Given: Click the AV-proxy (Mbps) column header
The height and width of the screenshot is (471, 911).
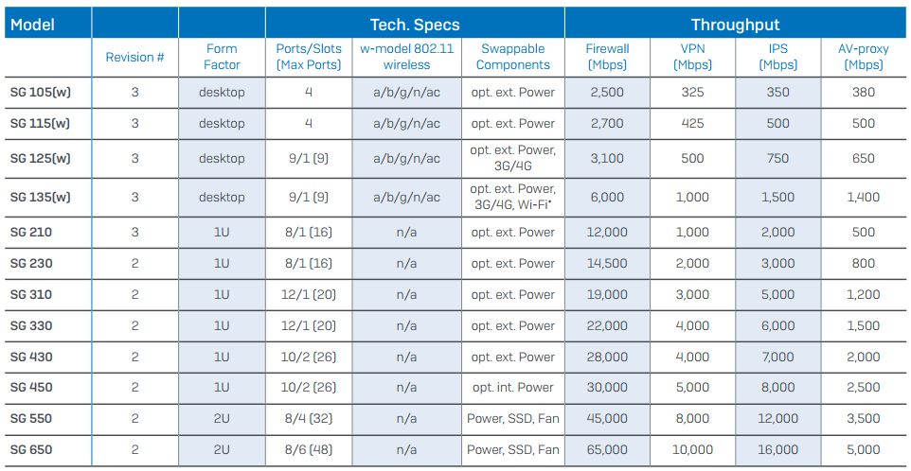Looking at the screenshot, I should click(x=863, y=57).
